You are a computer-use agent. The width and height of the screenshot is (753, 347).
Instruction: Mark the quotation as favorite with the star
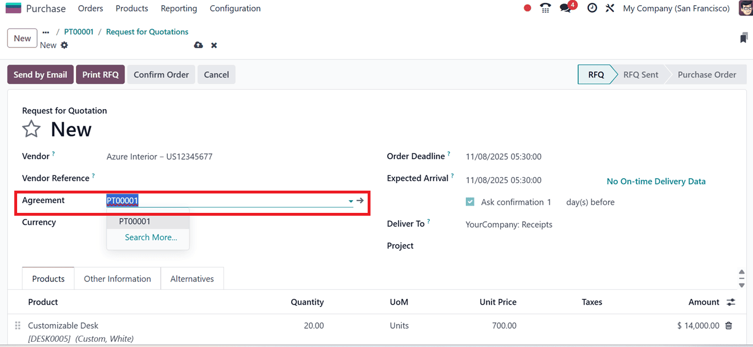point(31,129)
